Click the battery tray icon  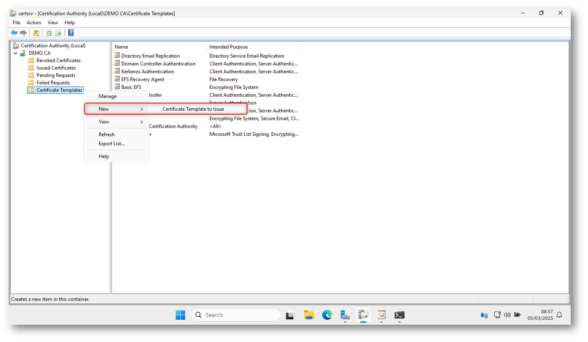(x=517, y=315)
